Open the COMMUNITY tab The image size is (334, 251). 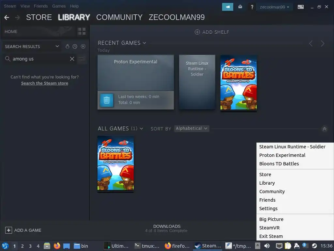[x=119, y=17]
